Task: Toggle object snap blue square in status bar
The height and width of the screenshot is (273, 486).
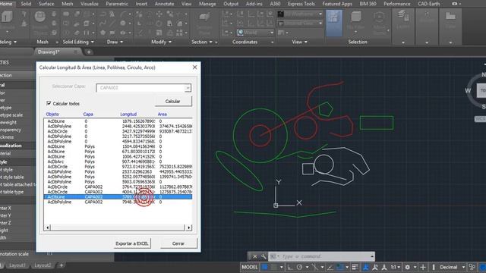Action: 340,267
